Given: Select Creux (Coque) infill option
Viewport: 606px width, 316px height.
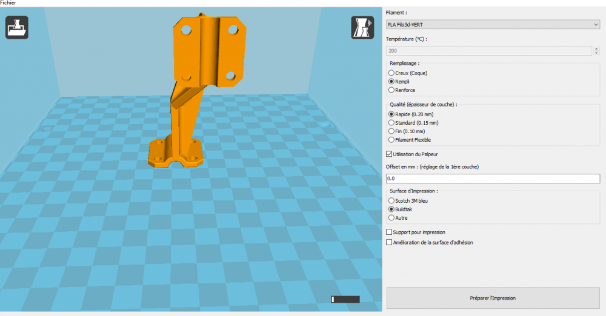Looking at the screenshot, I should [x=408, y=73].
